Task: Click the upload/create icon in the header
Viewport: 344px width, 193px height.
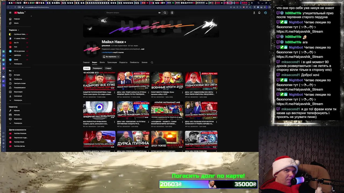Action: [254, 13]
